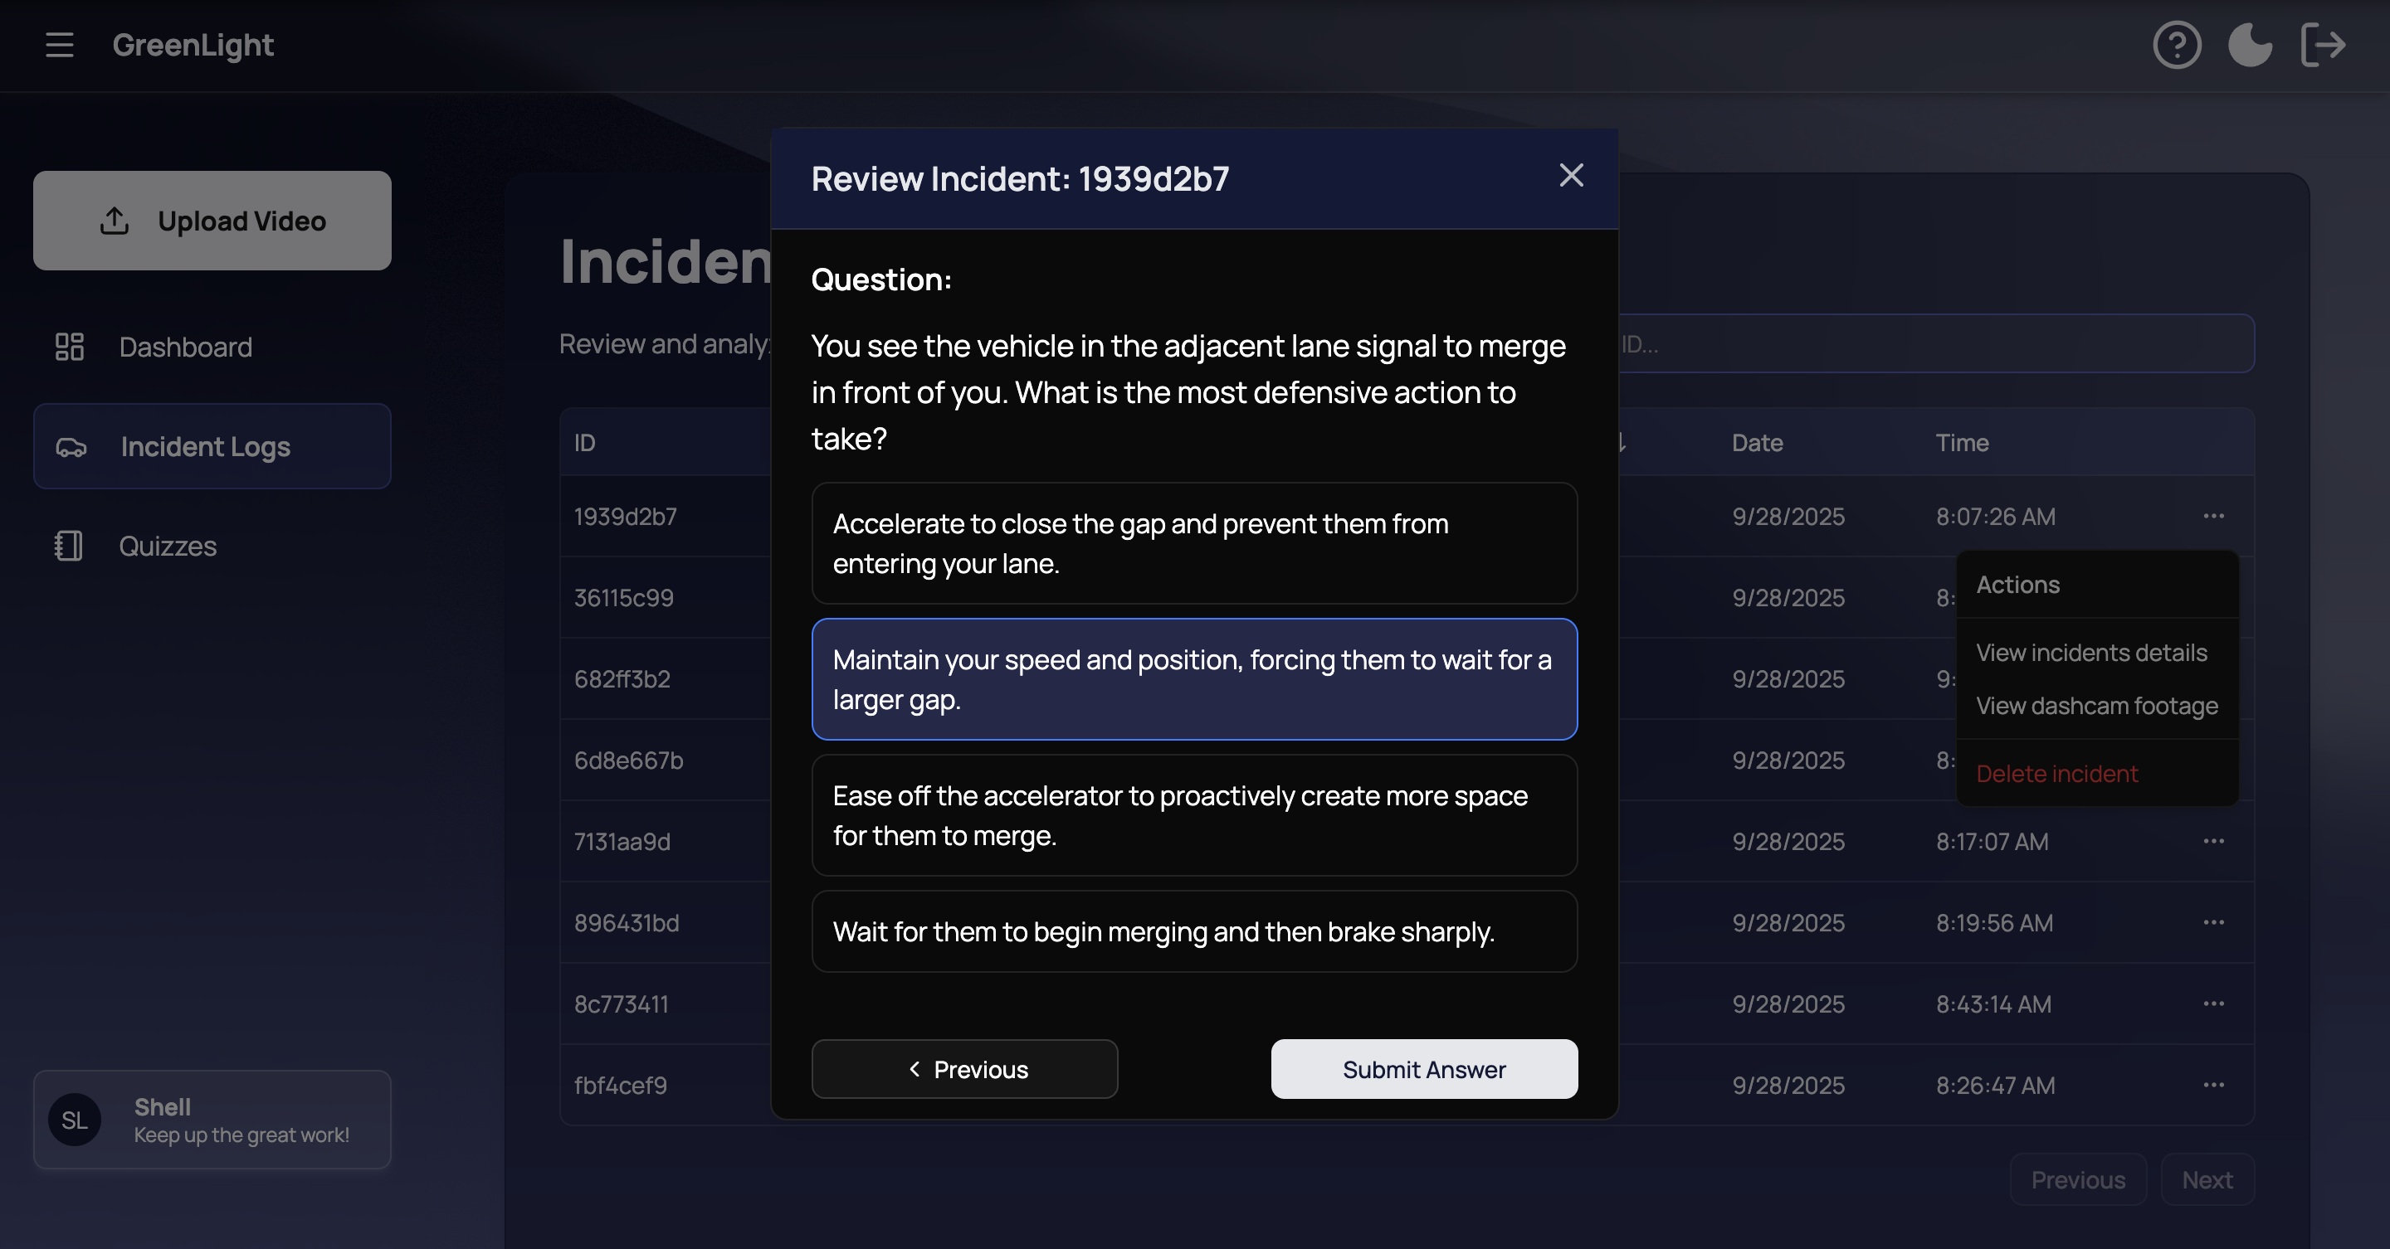Open actions menu for the 8:17:07 AM row
This screenshot has width=2390, height=1249.
[2212, 841]
